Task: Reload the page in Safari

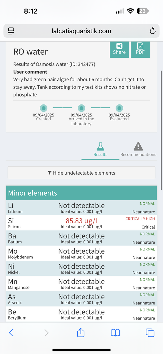Action: 152,31
